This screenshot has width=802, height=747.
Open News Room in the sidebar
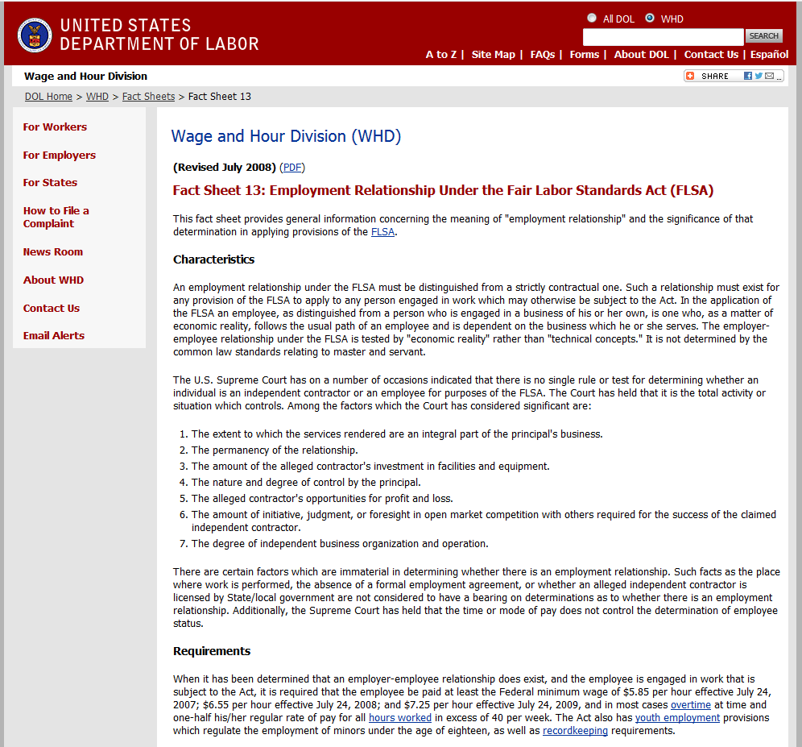52,251
